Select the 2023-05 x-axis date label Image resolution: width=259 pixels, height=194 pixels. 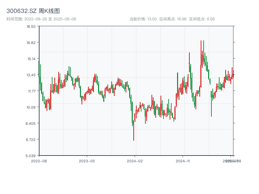(87, 161)
